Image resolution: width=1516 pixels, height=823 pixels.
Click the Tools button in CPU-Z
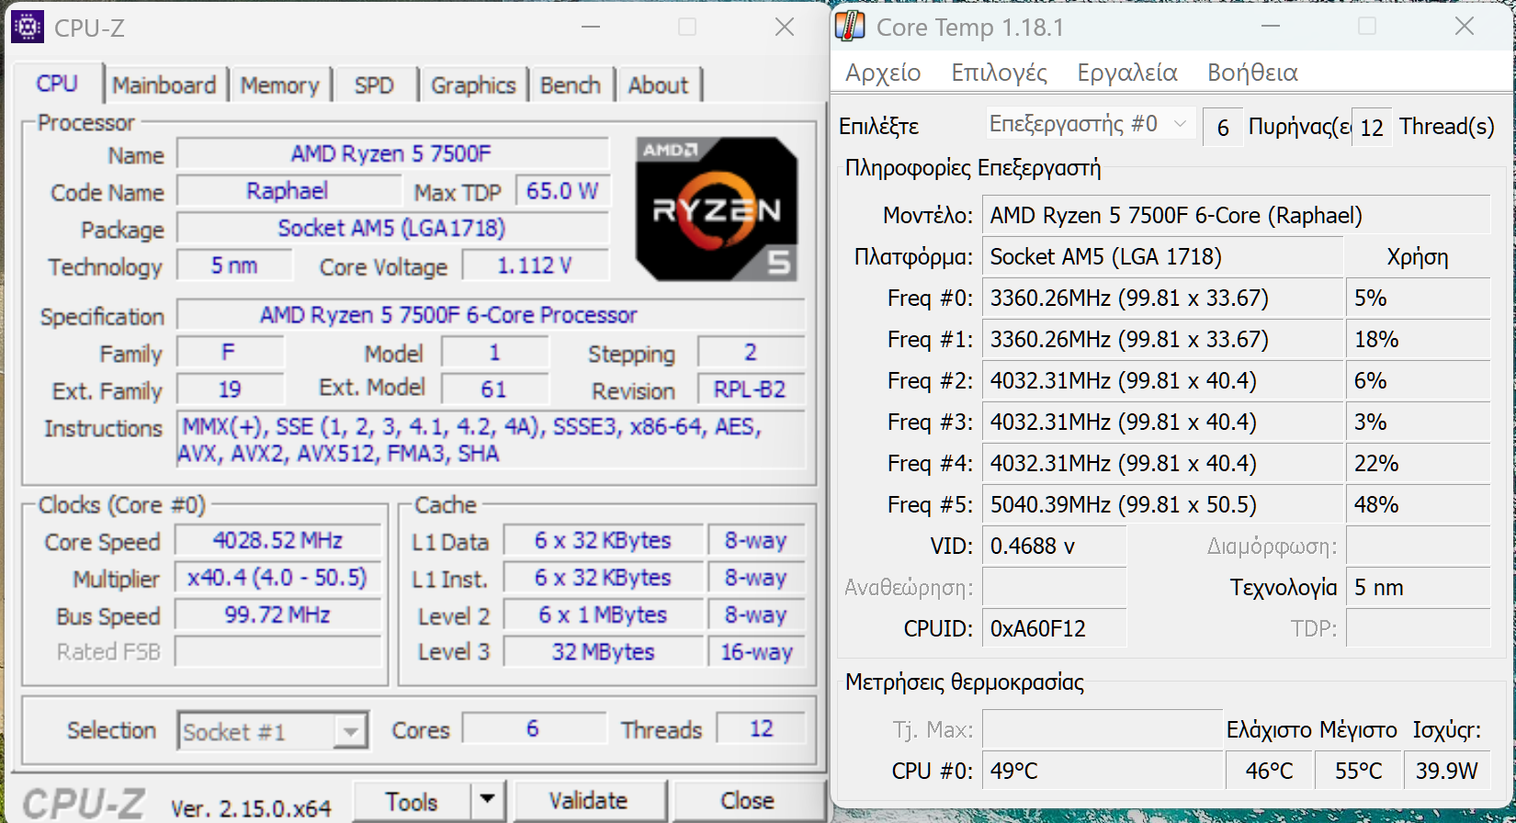point(412,801)
